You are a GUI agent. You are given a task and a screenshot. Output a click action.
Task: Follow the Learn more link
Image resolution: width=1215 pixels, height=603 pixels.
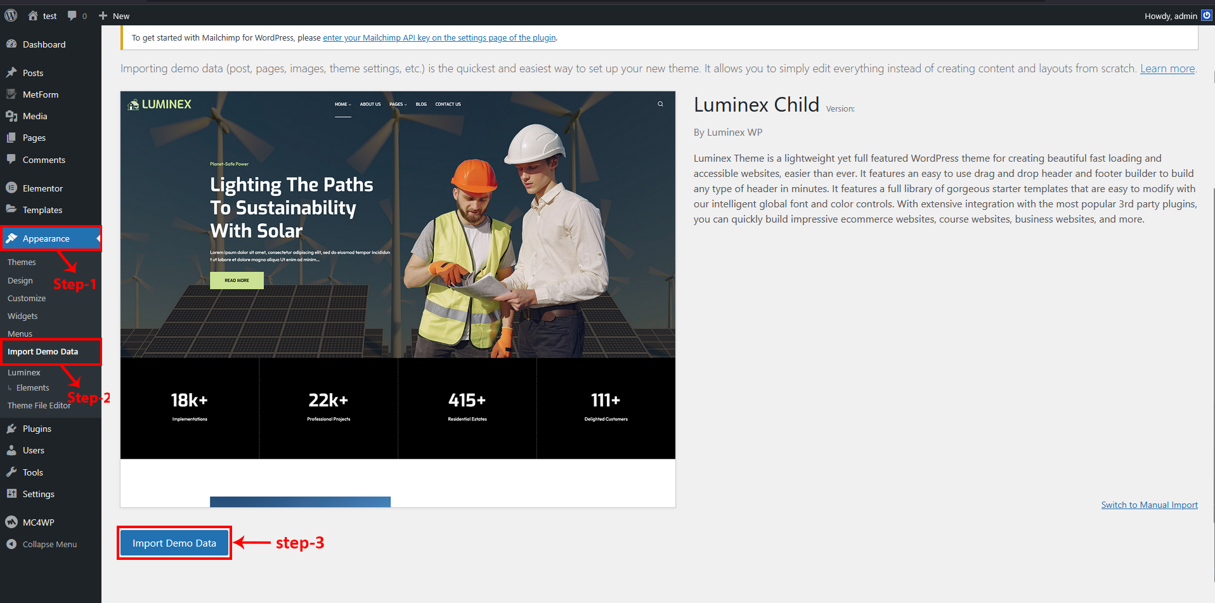point(1167,68)
